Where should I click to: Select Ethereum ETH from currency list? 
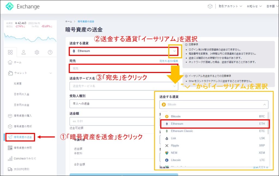click(x=215, y=124)
